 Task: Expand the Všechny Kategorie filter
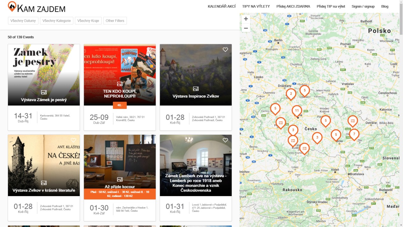pyautogui.click(x=56, y=21)
